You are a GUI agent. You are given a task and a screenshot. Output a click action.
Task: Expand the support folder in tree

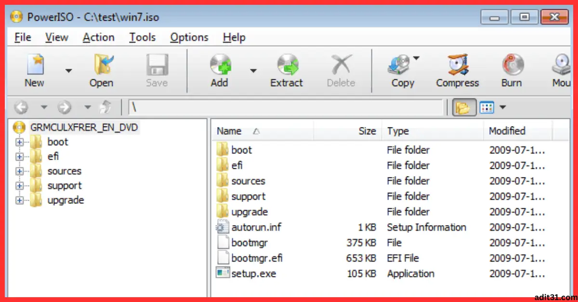point(20,186)
